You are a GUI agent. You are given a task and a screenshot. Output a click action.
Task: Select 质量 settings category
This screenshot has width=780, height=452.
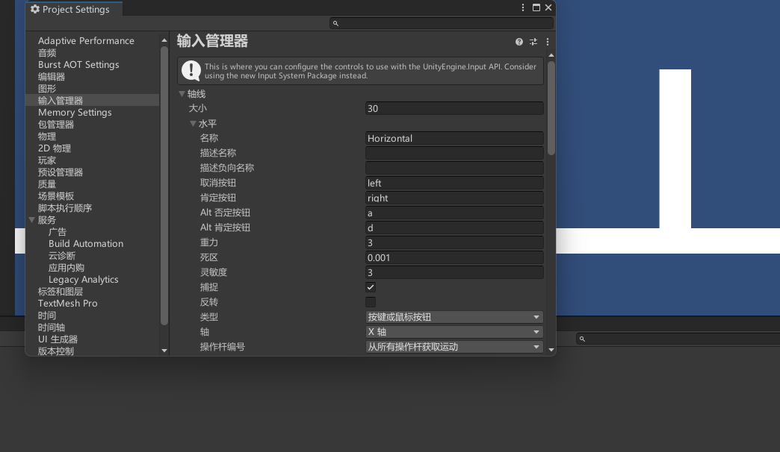47,183
